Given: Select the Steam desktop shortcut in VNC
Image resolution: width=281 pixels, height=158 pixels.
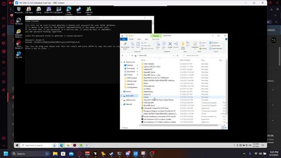Looking at the screenshot, I should point(79,10).
